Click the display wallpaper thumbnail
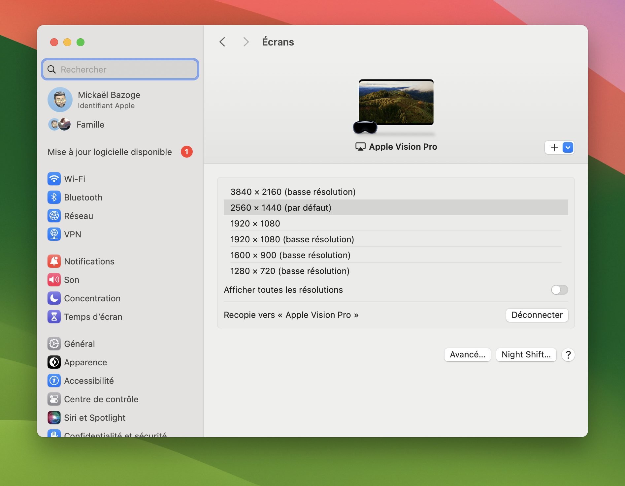 pos(396,102)
